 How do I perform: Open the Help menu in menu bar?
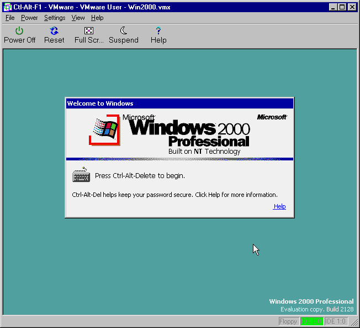coord(97,18)
